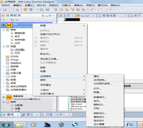Viewport: 143px width, 128px height.
Task: Click the 文件夹 folder icon
Action: click(7, 56)
